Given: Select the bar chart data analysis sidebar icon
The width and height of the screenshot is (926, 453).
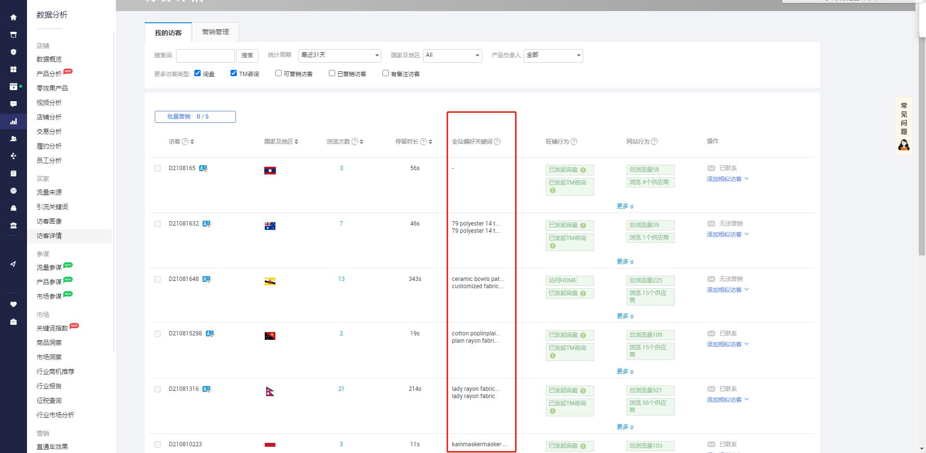Looking at the screenshot, I should (14, 122).
